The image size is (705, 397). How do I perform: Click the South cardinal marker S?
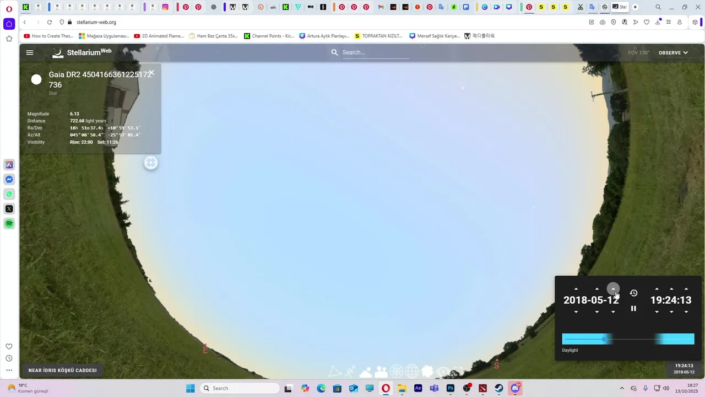tap(496, 364)
